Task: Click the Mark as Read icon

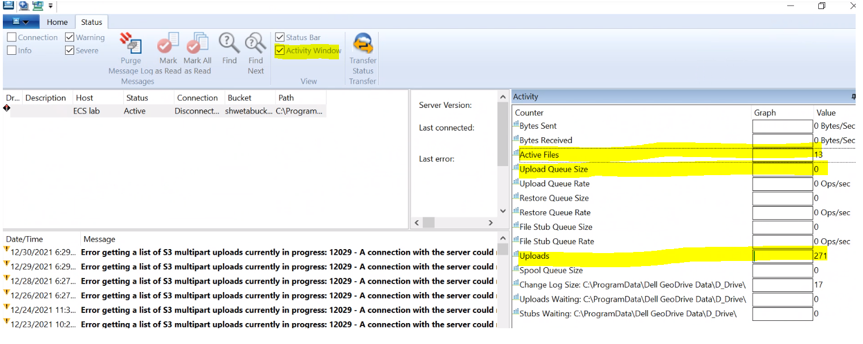Action: (x=168, y=43)
